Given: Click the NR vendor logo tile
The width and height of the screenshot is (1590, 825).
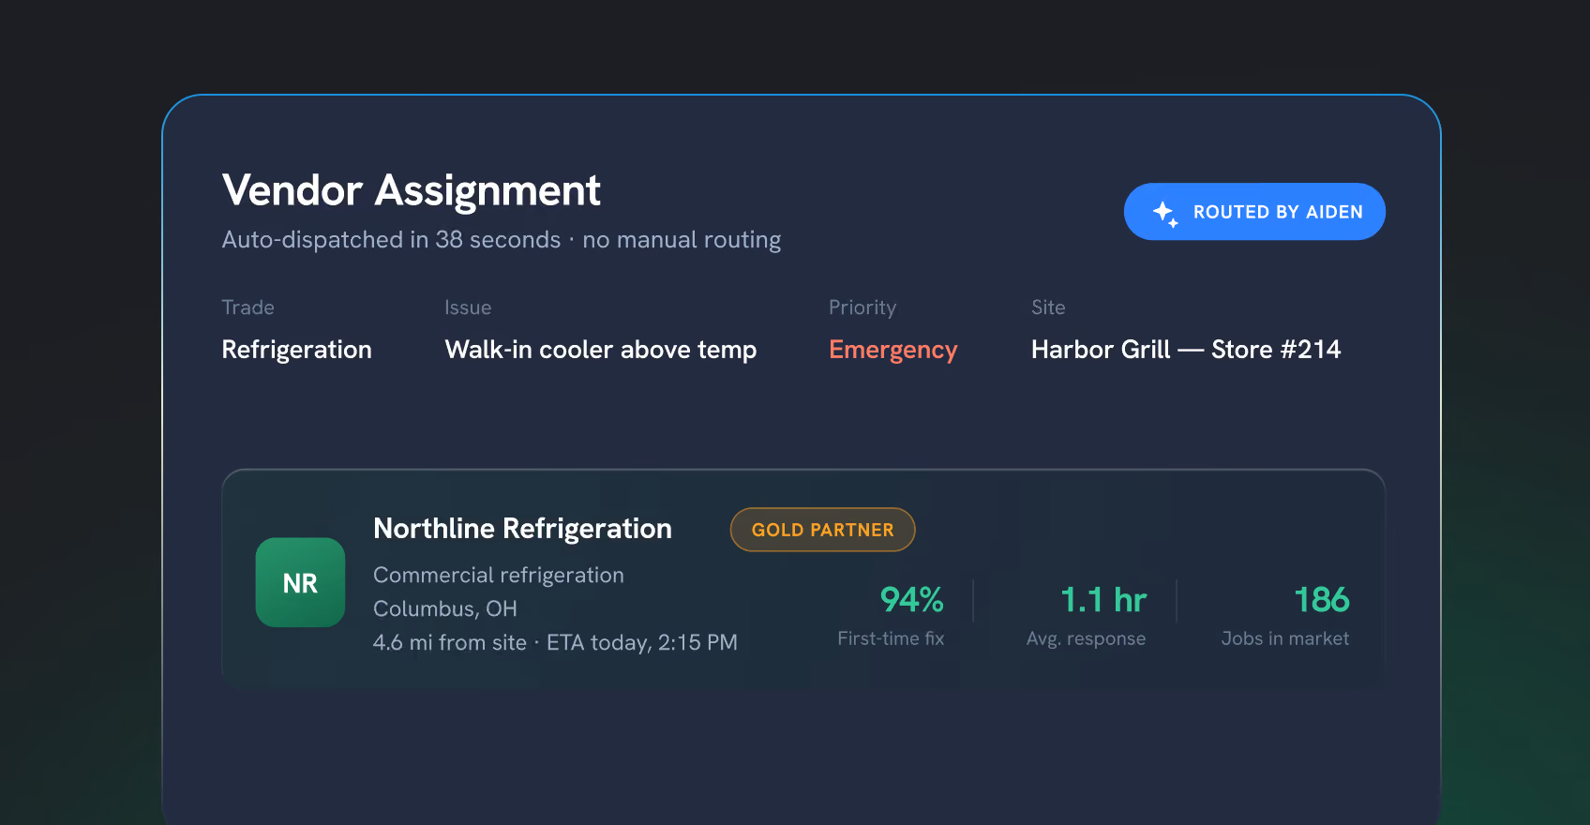Looking at the screenshot, I should tap(300, 582).
